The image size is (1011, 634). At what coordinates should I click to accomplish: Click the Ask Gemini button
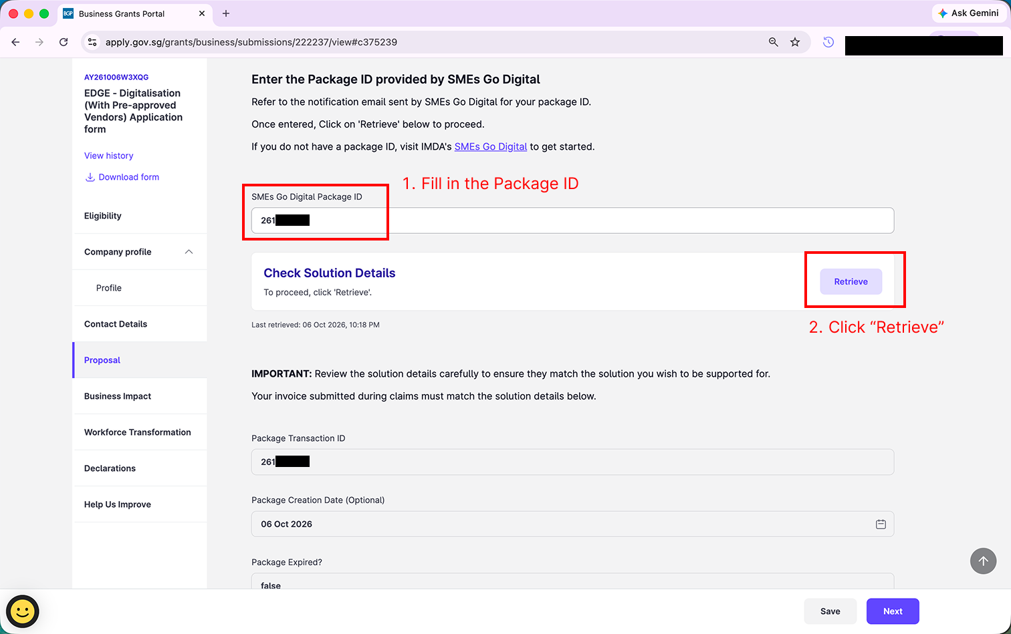click(968, 13)
